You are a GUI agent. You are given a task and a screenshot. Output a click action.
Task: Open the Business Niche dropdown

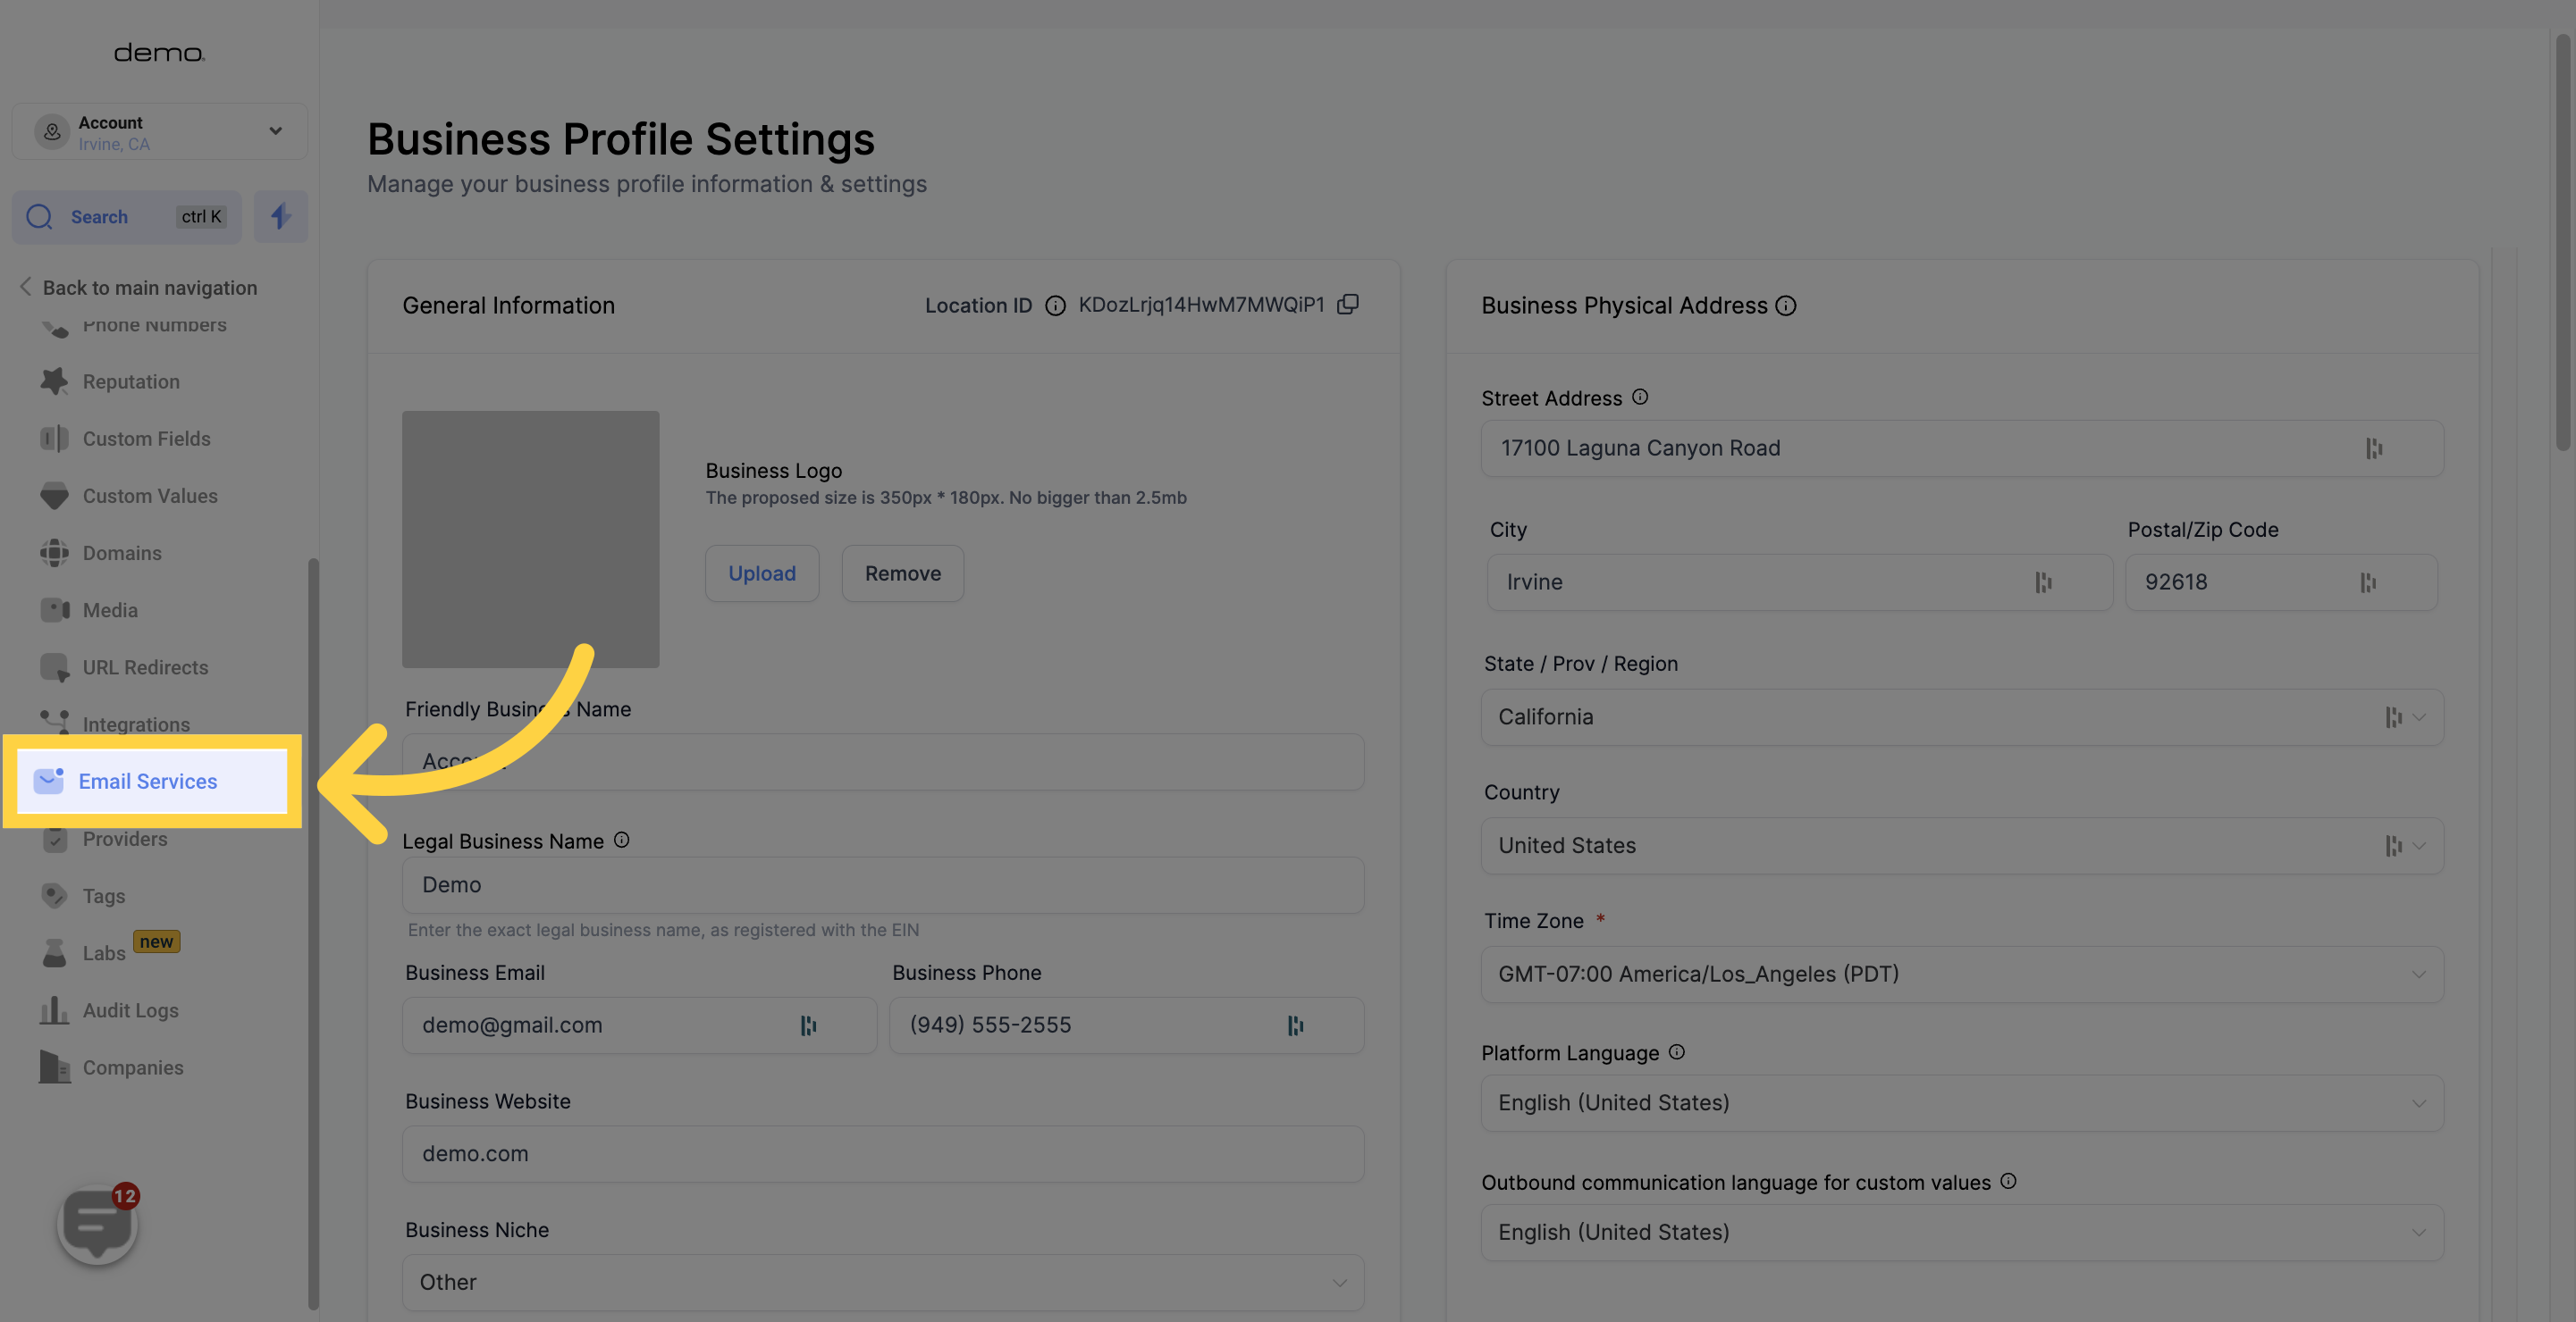[x=883, y=1282]
